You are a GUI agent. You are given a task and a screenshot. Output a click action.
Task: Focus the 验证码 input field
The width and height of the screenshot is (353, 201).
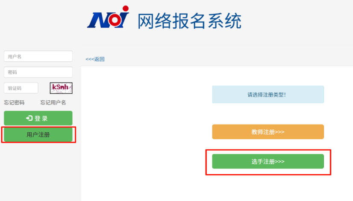[x=21, y=88]
